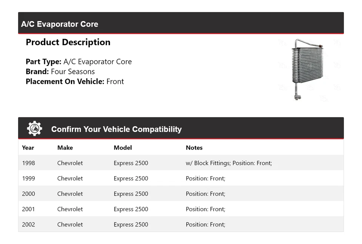The image size is (362, 244).
Task: Click Chevrolet in the 1999 row
Action: pos(70,178)
